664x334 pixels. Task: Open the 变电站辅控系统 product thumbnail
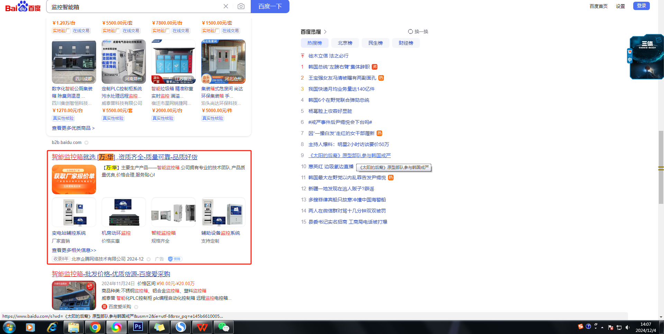[x=74, y=212]
